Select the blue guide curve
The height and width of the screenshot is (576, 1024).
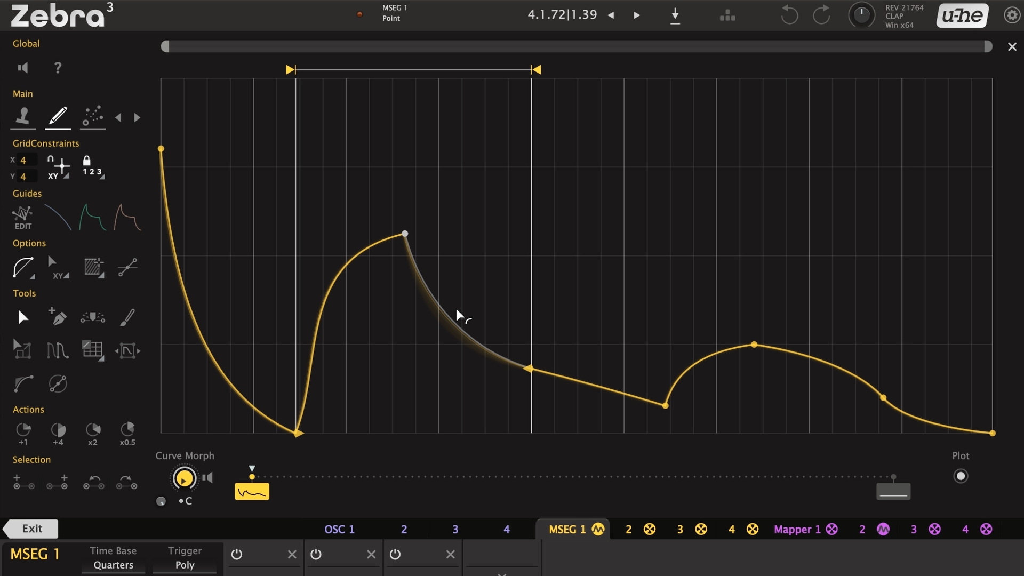[58, 217]
